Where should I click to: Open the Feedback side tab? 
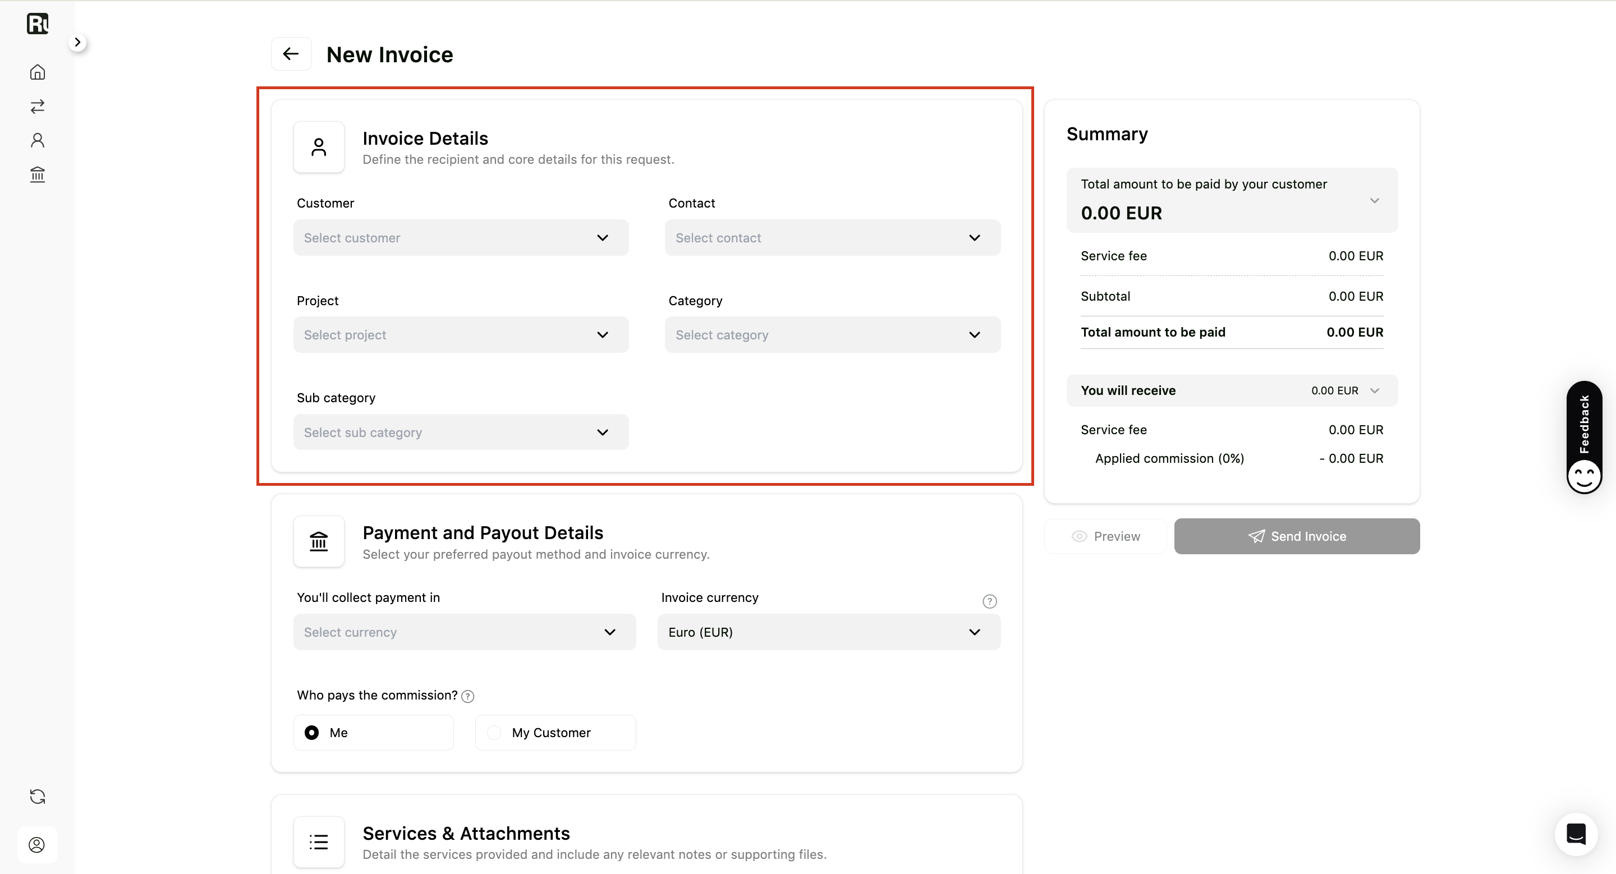click(x=1584, y=437)
